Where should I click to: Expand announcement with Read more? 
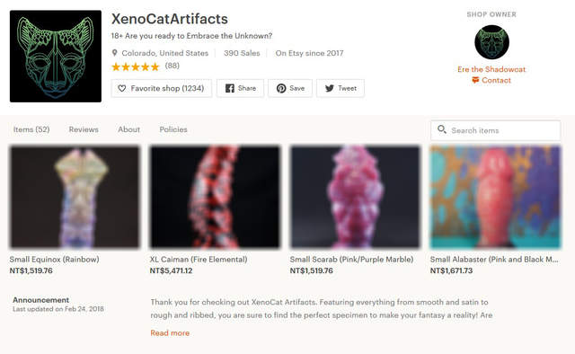tap(170, 333)
